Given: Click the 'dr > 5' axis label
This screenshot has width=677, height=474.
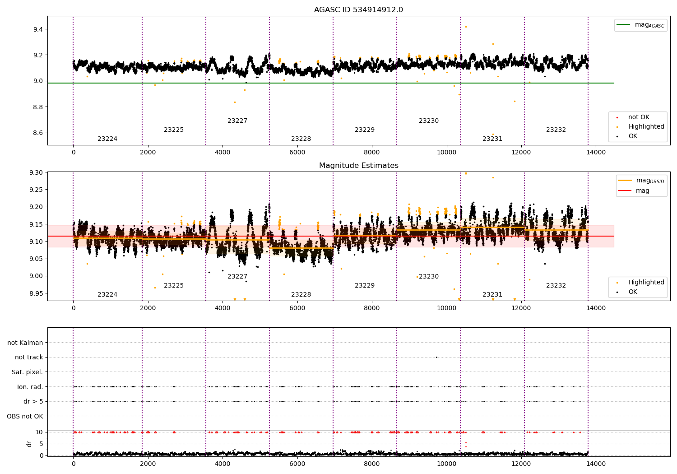Looking at the screenshot, I should [33, 401].
